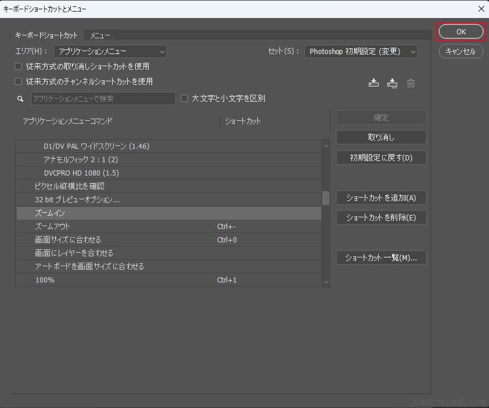Switch to the メニュー tab

(x=100, y=35)
